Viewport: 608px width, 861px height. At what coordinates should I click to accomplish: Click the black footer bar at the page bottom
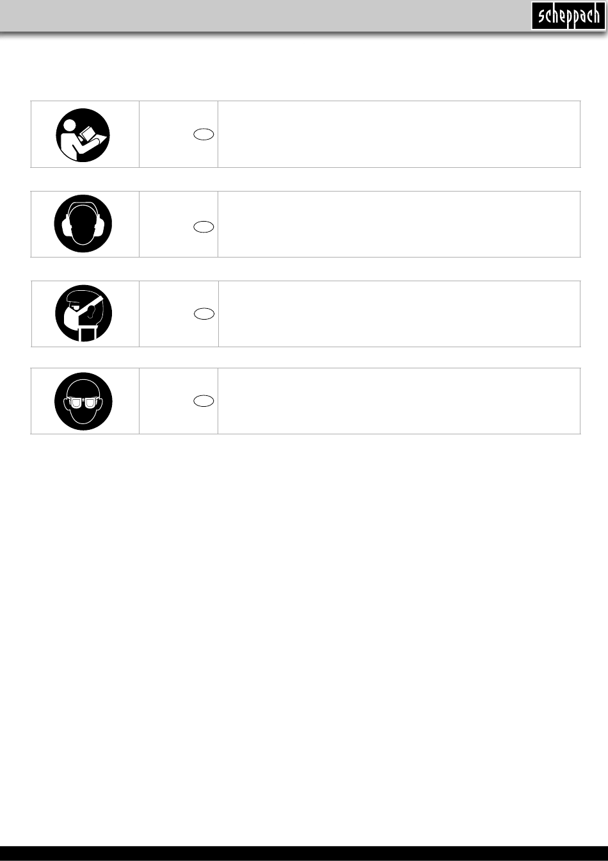tap(304, 853)
